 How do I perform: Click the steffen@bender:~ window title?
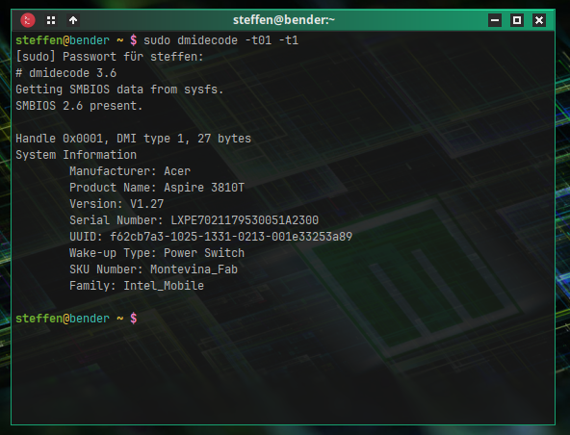click(x=283, y=20)
